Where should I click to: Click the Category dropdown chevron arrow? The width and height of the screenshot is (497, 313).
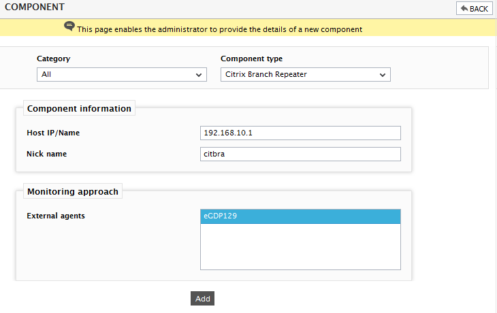click(x=199, y=75)
